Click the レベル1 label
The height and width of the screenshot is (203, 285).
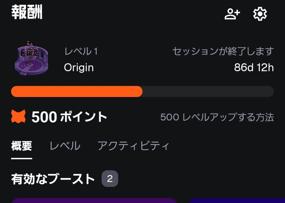[81, 51]
